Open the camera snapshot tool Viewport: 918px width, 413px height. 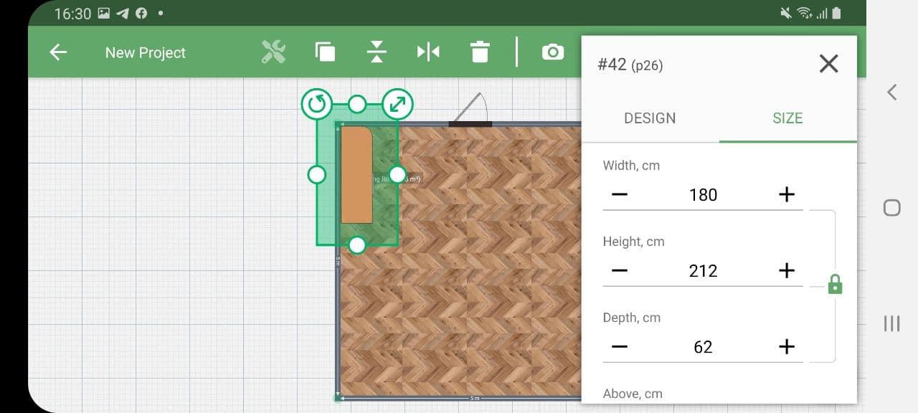(553, 52)
